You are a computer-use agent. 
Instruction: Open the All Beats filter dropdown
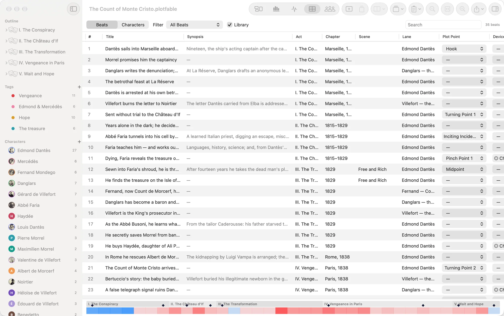click(194, 25)
